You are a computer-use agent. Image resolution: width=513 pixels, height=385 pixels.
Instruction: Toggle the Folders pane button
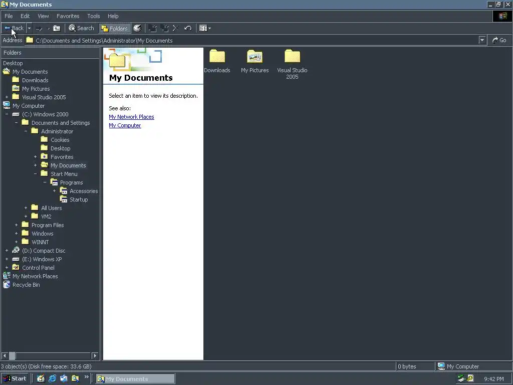[115, 29]
